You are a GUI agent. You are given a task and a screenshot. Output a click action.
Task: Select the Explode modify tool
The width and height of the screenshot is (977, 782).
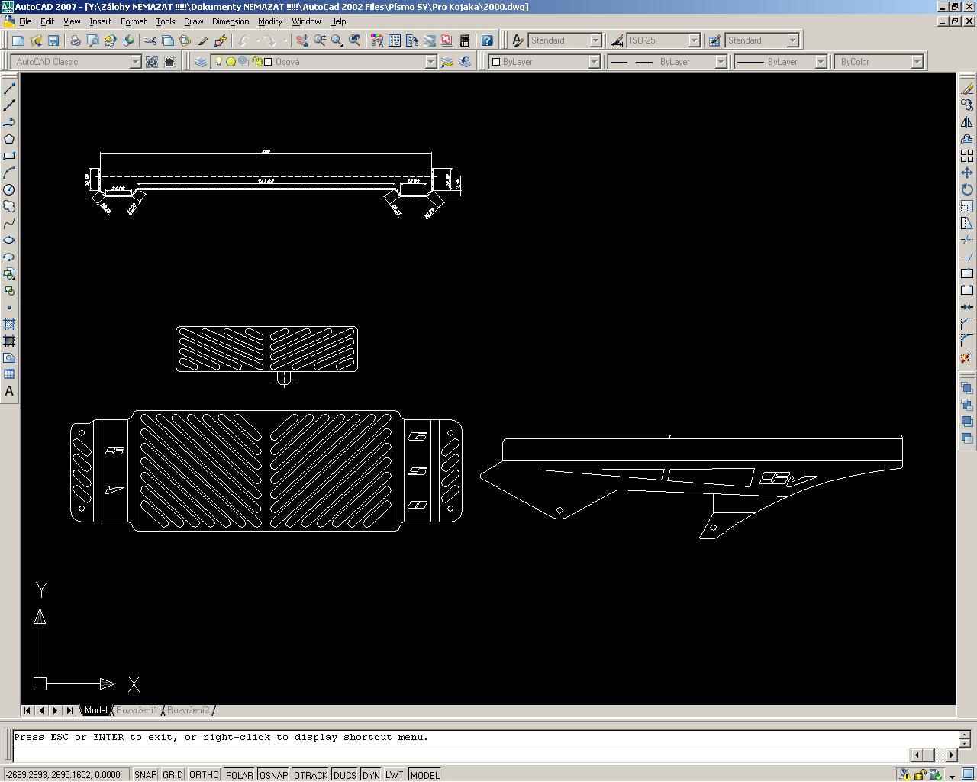point(967,357)
